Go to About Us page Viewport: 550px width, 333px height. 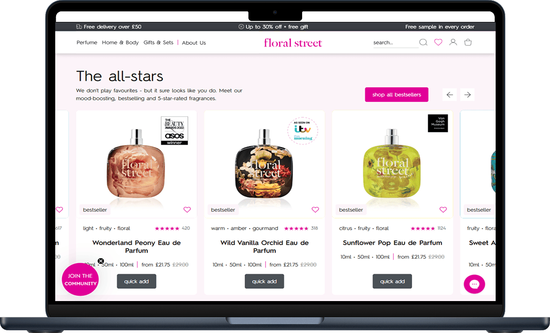click(194, 43)
